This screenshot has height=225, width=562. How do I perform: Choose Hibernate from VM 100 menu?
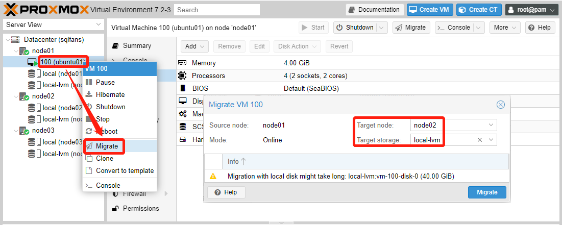[120, 94]
